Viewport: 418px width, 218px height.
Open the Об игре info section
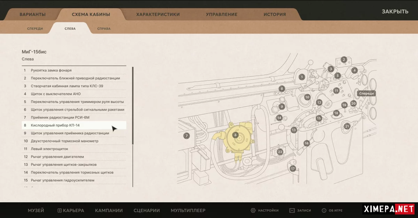click(x=332, y=210)
